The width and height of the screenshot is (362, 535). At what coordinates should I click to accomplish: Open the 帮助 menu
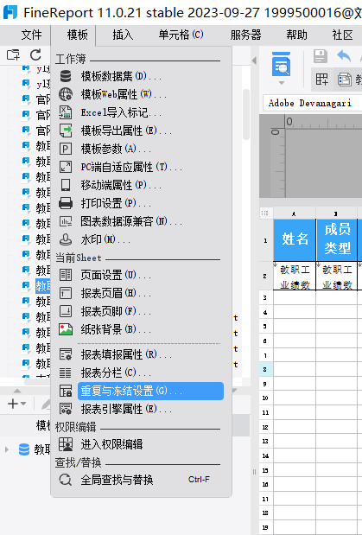click(x=296, y=35)
